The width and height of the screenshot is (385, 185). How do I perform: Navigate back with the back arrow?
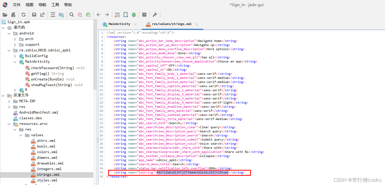pos(98,15)
